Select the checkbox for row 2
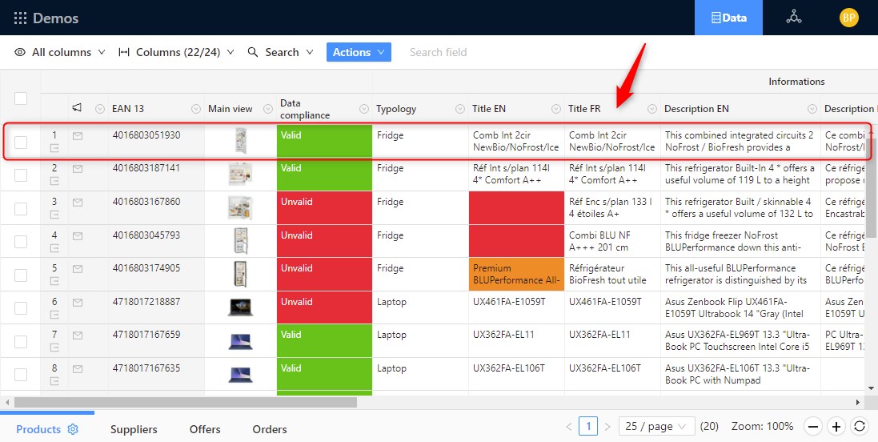 pos(21,175)
